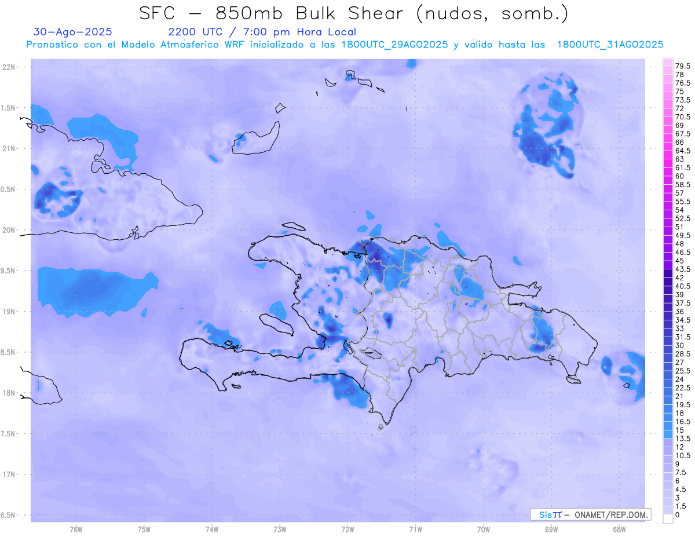The width and height of the screenshot is (695, 537).
Task: Click the '68W' longitude label
Action: point(619,529)
